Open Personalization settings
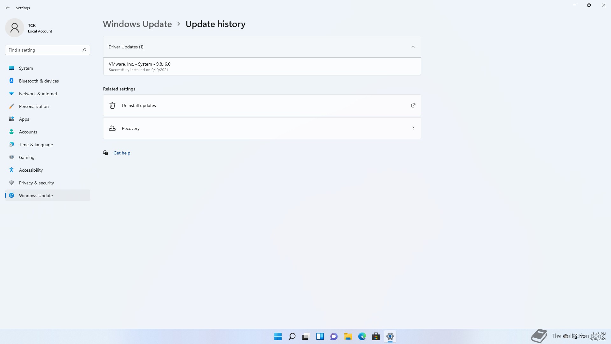 tap(48, 106)
